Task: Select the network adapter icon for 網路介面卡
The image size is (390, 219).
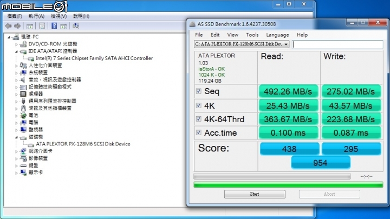Action: 23,151
